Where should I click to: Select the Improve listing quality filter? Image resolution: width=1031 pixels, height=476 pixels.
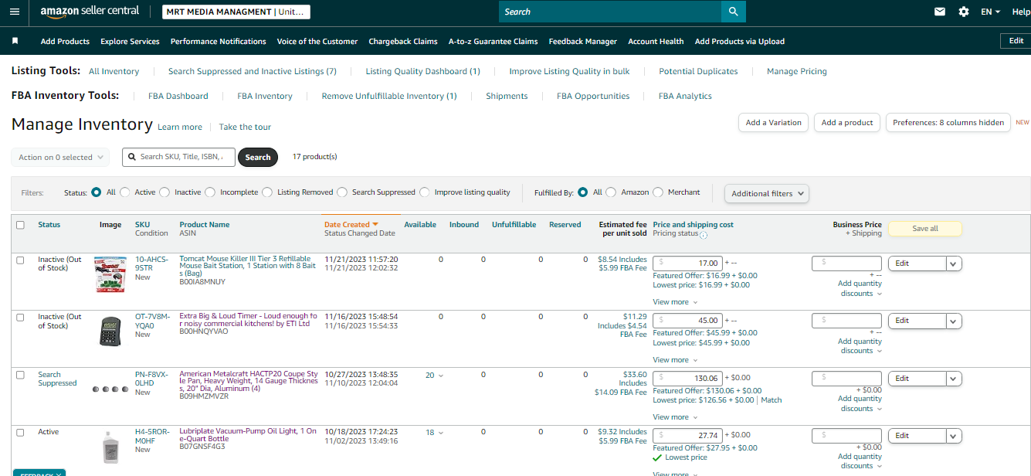(x=426, y=192)
